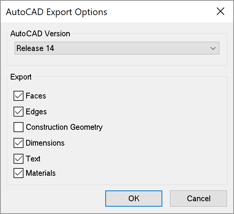Click the Faces label text
The height and width of the screenshot is (214, 234).
(36, 96)
